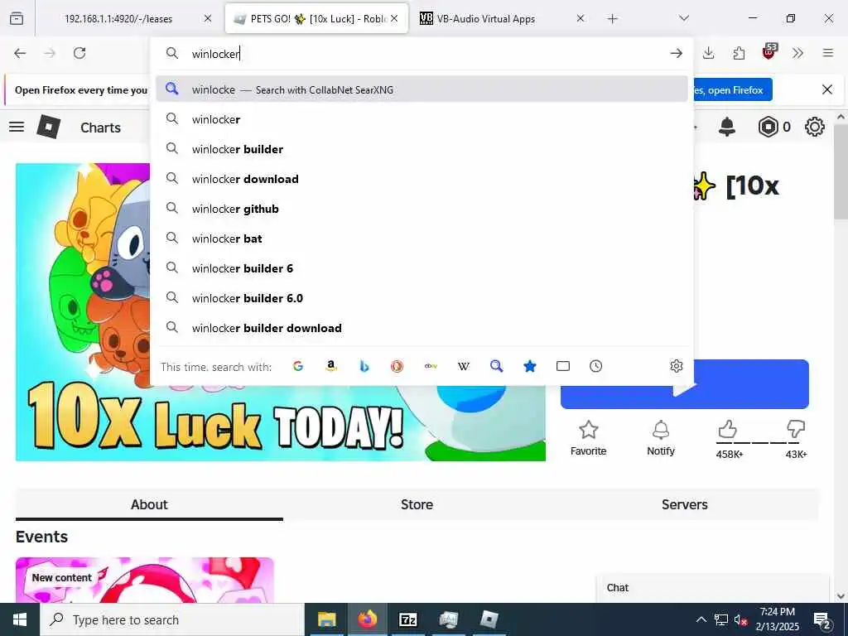Open search settings gear in dropdown
848x636 pixels.
point(676,366)
